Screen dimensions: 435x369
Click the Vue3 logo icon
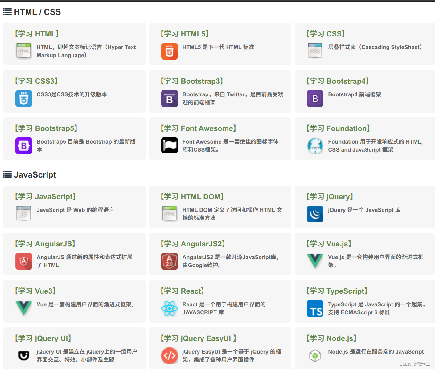coord(24,308)
